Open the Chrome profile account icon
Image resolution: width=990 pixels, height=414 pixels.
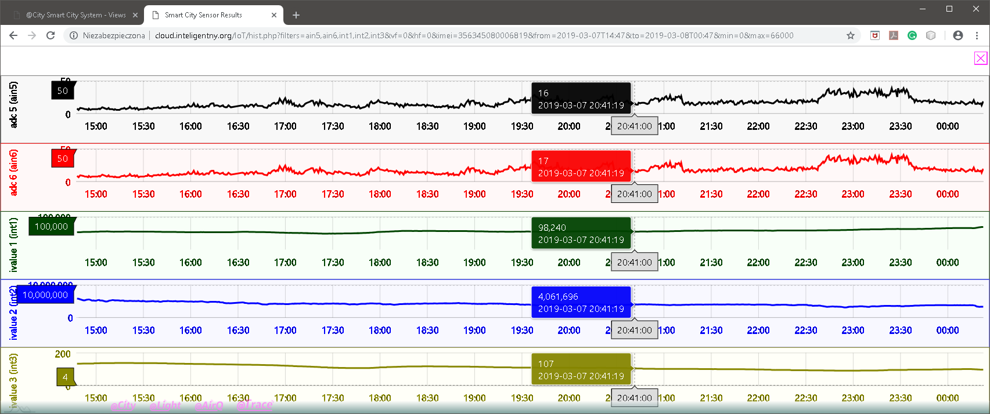pyautogui.click(x=958, y=35)
